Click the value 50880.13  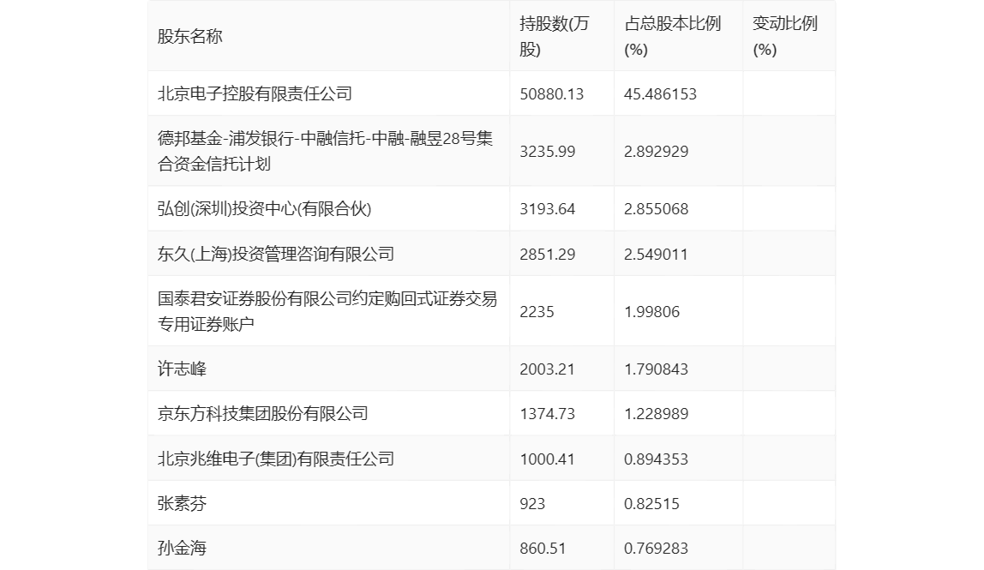click(x=552, y=94)
